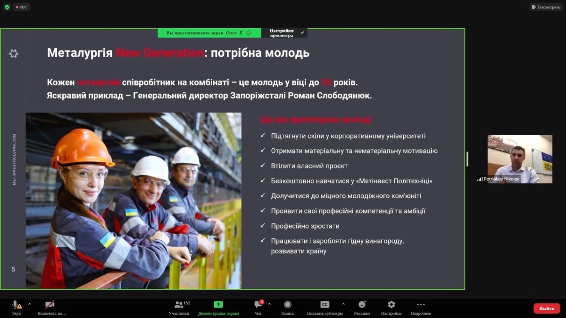The height and width of the screenshot is (318, 566).
Task: Click the microphone audio icon
Action: (x=17, y=305)
